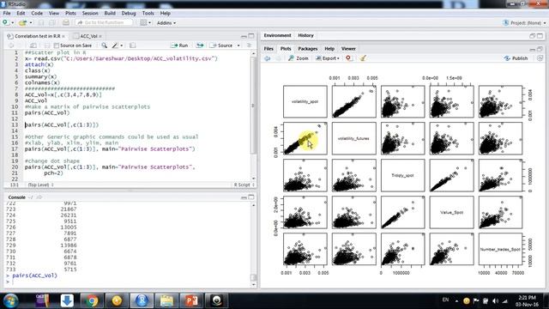This screenshot has width=549, height=309.
Task: Click the Windows Start button
Action: tap(10, 301)
